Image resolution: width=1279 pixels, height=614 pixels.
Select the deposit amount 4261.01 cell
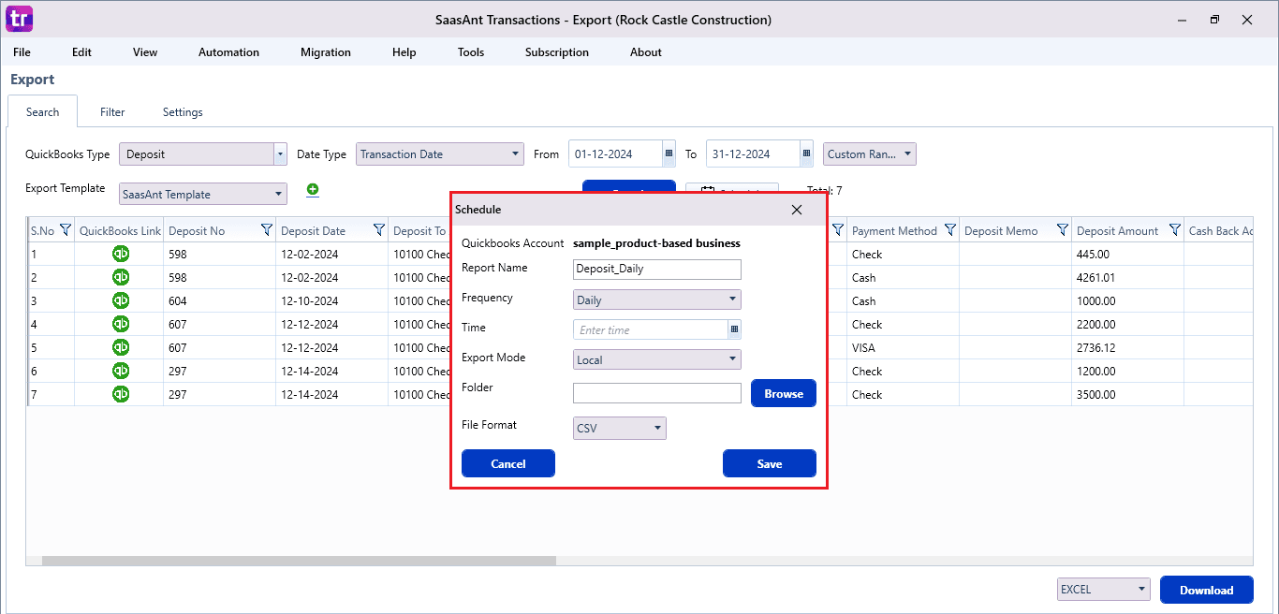click(x=1127, y=278)
